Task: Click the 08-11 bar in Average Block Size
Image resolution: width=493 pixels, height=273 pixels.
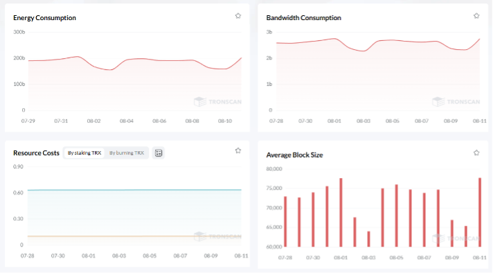Action: 480,212
